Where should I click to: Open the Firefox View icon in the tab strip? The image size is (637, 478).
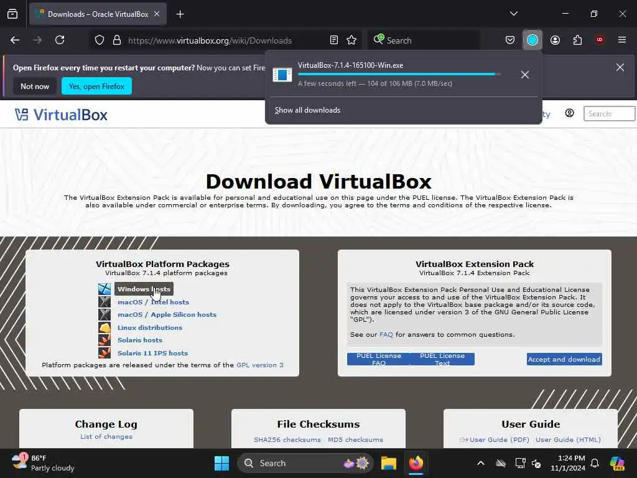click(x=12, y=14)
